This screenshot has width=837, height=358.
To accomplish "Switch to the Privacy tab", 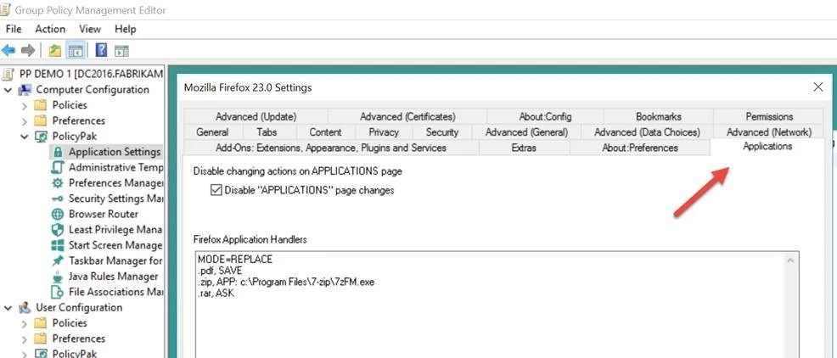I will pyautogui.click(x=384, y=132).
